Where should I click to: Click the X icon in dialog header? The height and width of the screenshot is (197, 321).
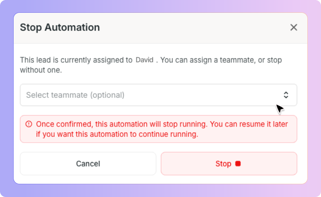pyautogui.click(x=294, y=27)
